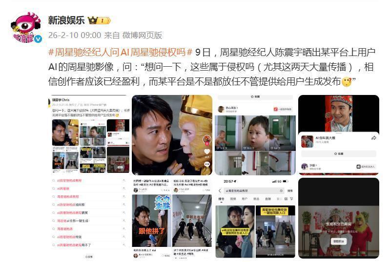Open the 20:57 phone search results thumbnail

pos(255,218)
